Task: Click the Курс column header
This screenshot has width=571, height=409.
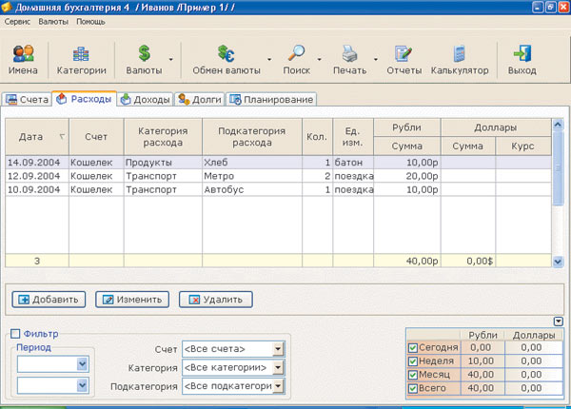Action: (523, 146)
